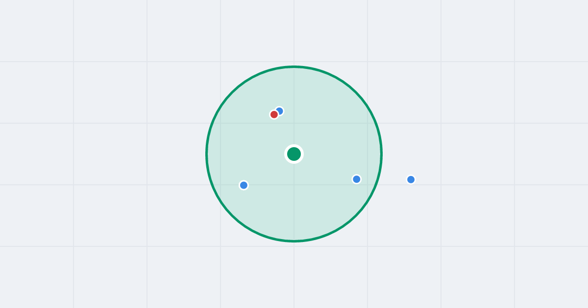Select the green center marker of the circle
This screenshot has height=308, width=588.
tap(294, 154)
